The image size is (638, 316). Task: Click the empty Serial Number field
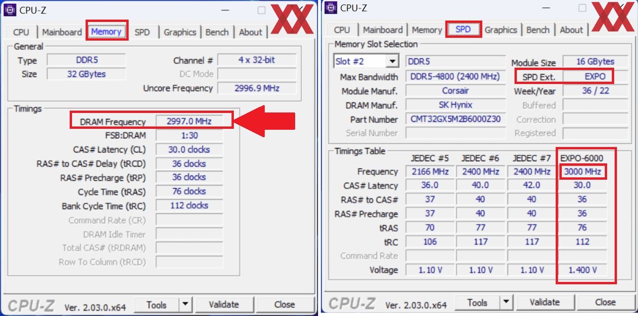(x=456, y=133)
